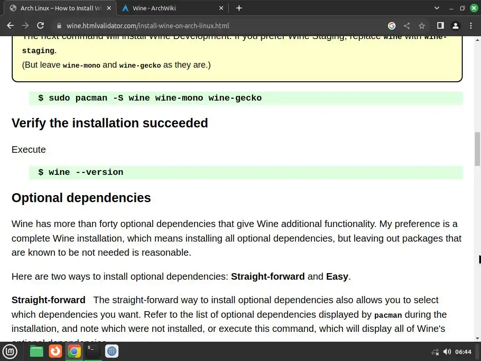The width and height of the screenshot is (481, 361).
Task: Click the scrollbar down arrow
Action: click(477, 338)
